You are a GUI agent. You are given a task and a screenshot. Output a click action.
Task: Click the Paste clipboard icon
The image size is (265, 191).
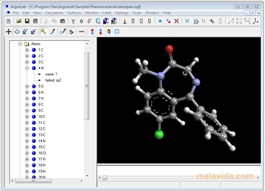pyautogui.click(x=63, y=21)
